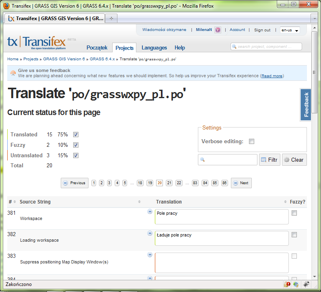Uncheck the Untranslated filter checkbox
Screen dimensions: 321x292
[76, 155]
